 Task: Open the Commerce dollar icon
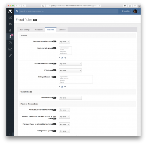click(x=10, y=37)
